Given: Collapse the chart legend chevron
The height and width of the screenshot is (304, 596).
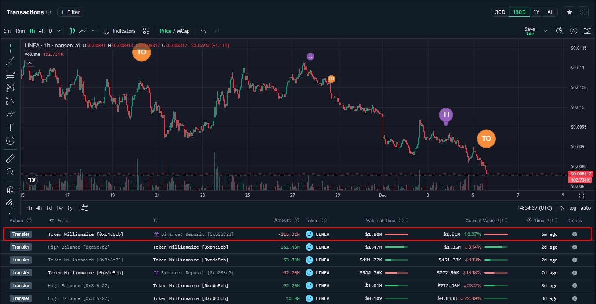Looking at the screenshot, I should pyautogui.click(x=30, y=63).
